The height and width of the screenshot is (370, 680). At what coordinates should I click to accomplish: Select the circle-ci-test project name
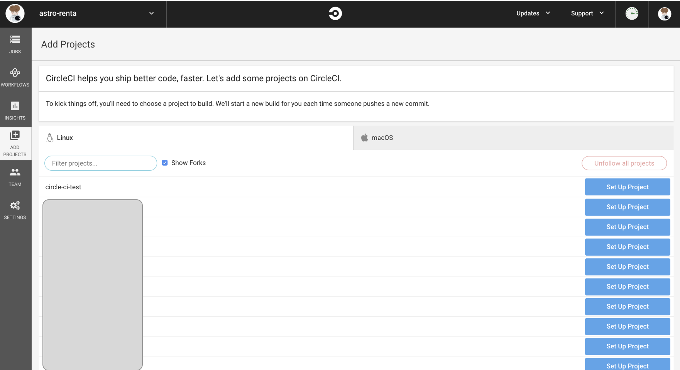click(63, 187)
